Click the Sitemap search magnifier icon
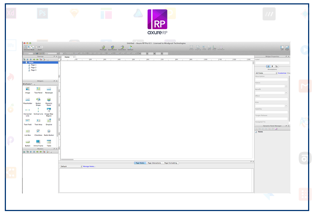The height and width of the screenshot is (214, 314). [x=47, y=60]
